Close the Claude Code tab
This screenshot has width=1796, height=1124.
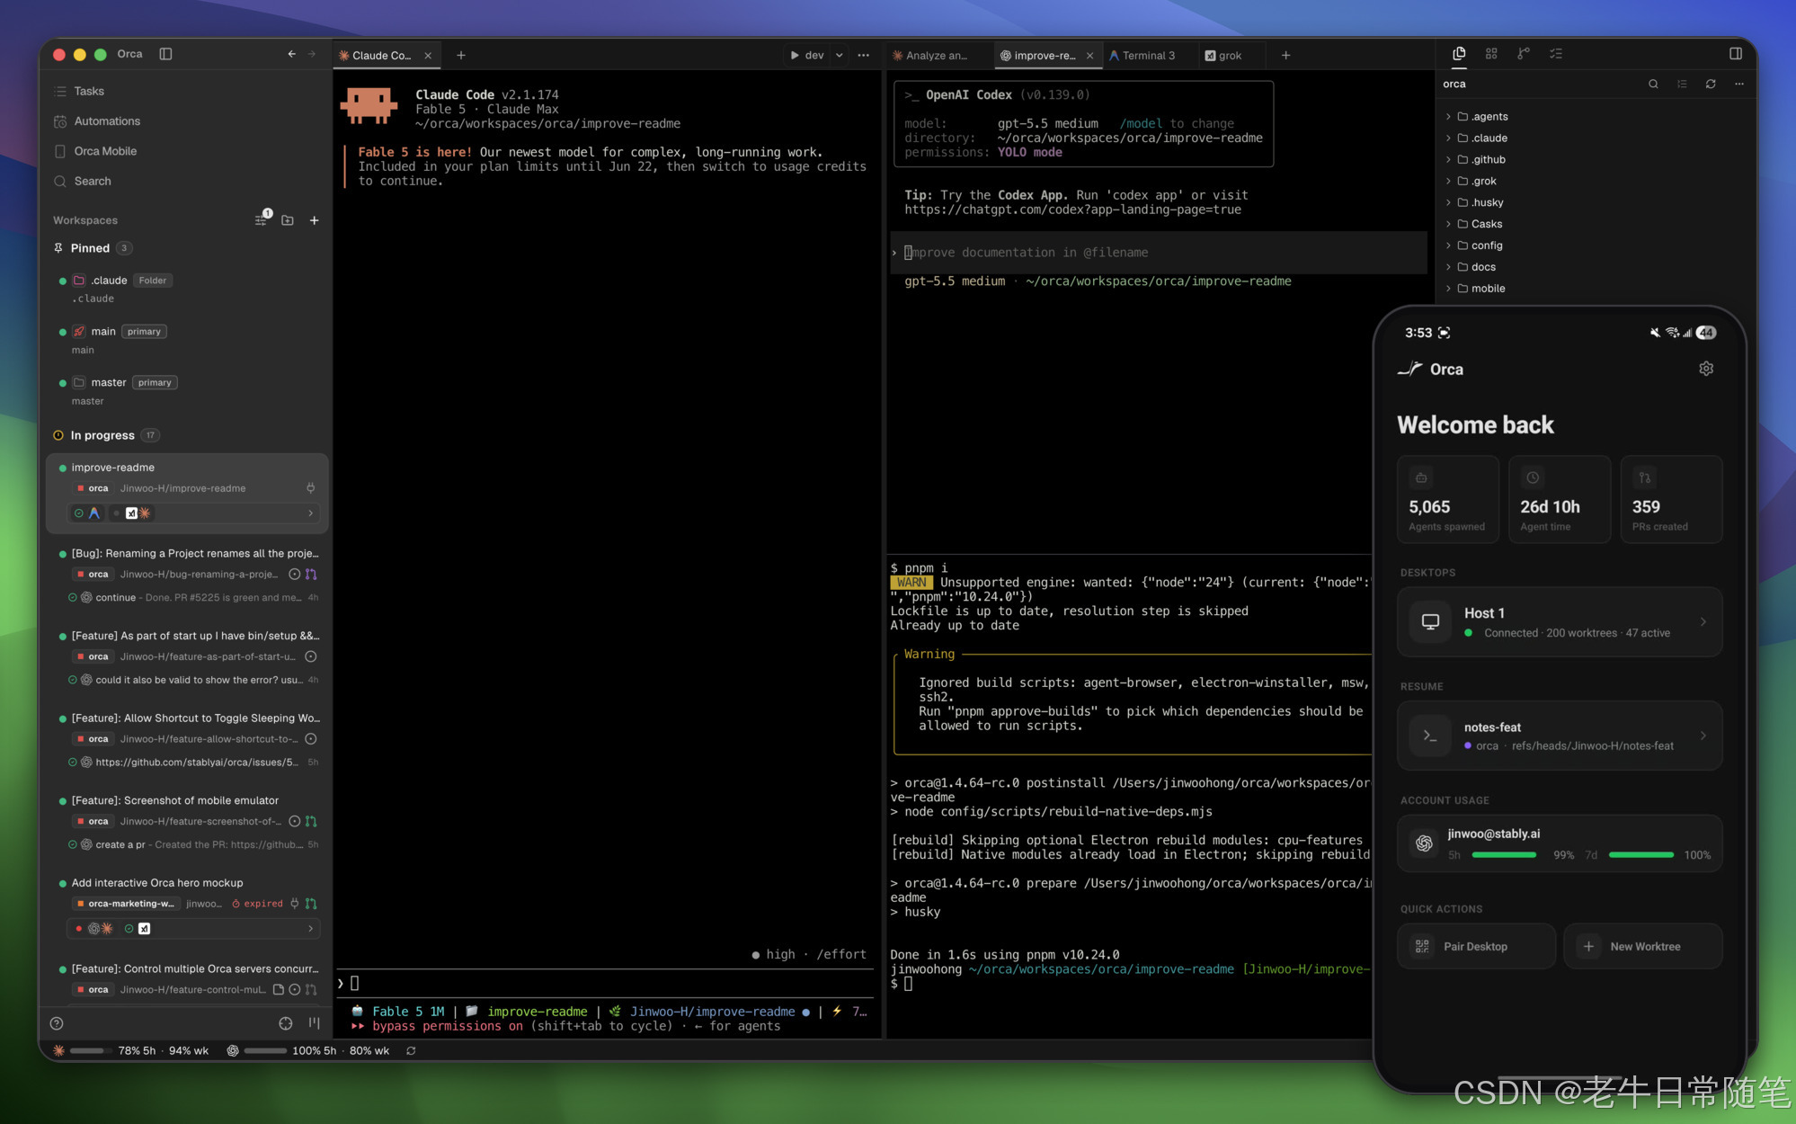pyautogui.click(x=428, y=55)
